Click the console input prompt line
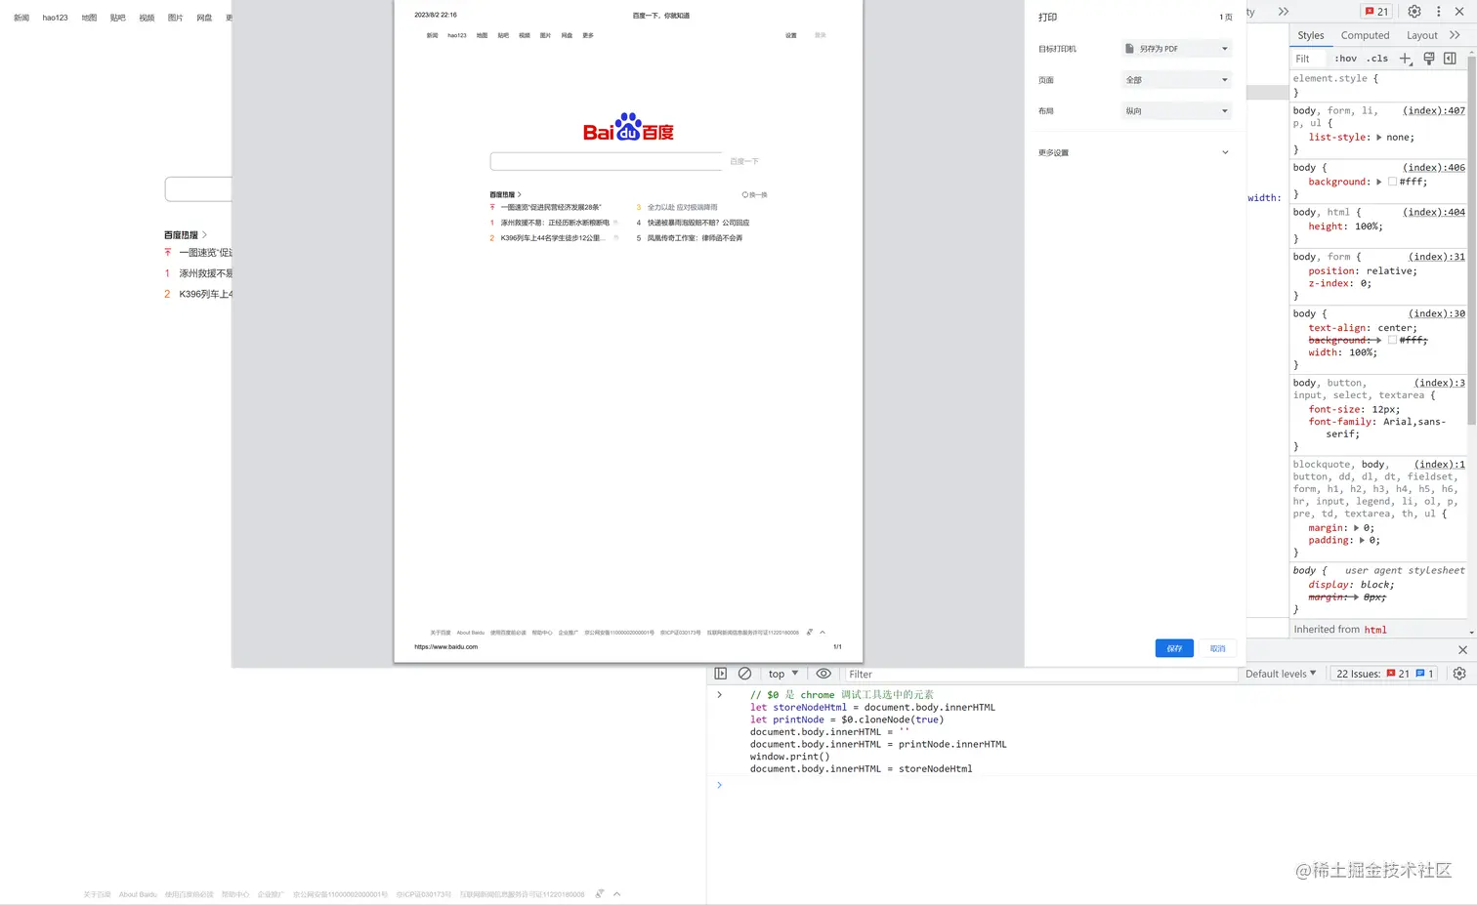 coord(1091,785)
